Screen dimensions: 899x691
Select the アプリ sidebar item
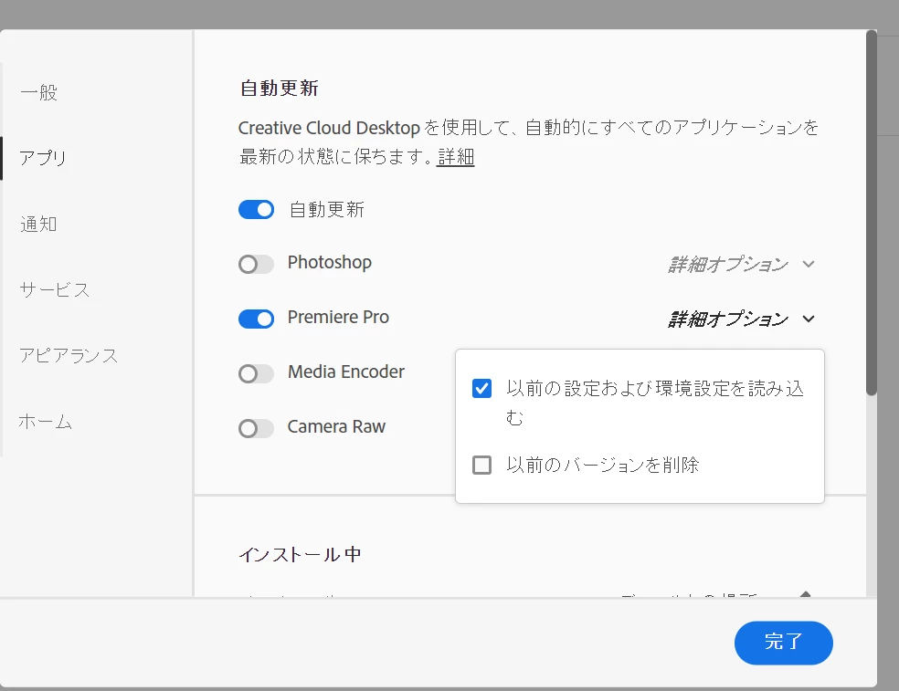pyautogui.click(x=43, y=158)
